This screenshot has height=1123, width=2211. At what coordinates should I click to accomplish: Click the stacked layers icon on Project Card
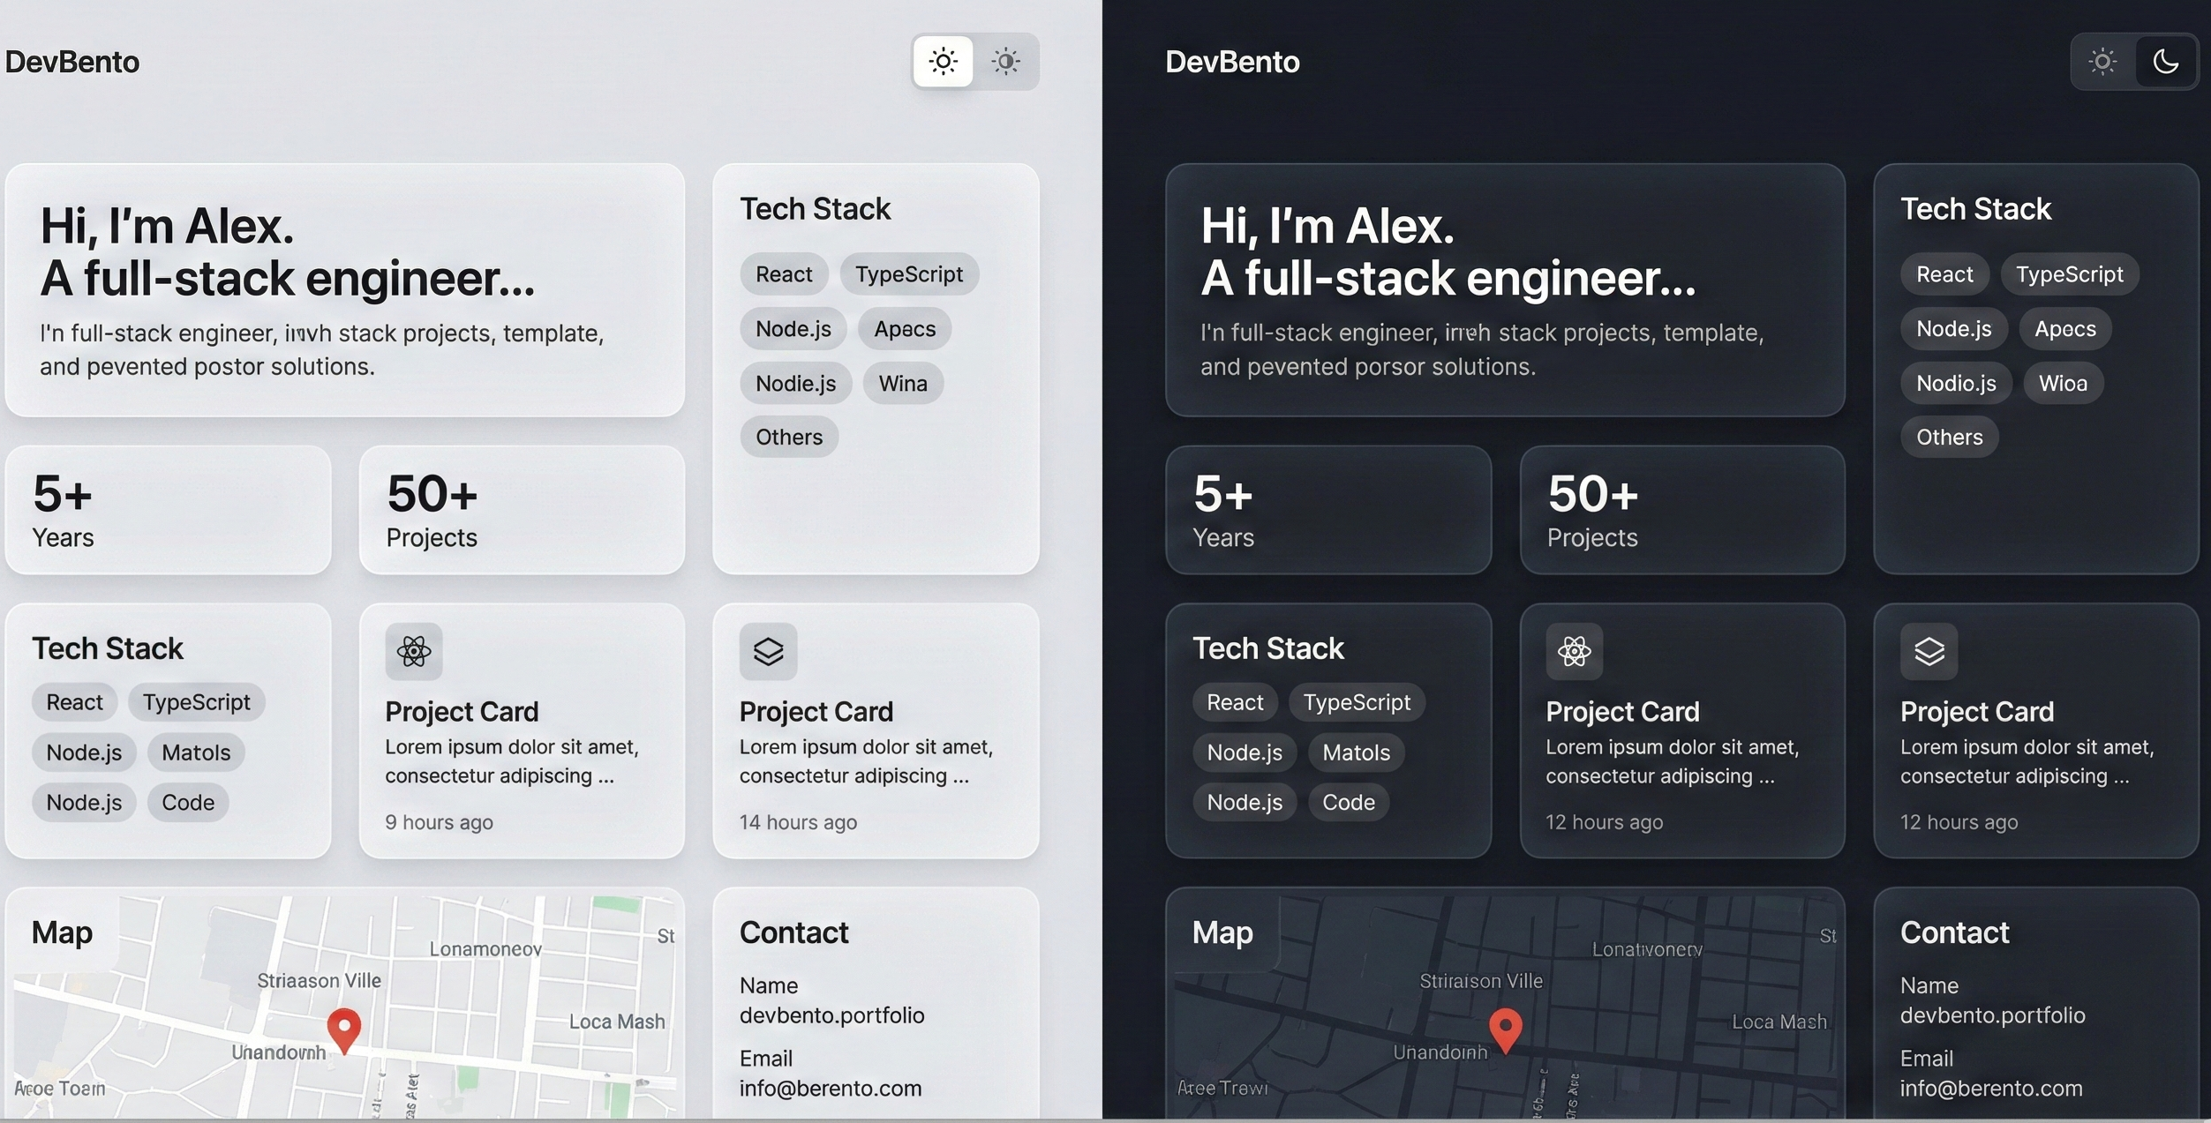click(767, 652)
